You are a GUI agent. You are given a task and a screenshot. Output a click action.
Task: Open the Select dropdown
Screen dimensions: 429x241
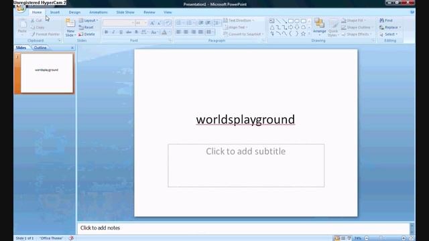(389, 34)
